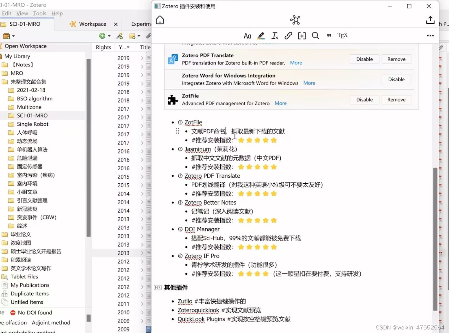
Task: Select the Multizone collection
Action: (x=29, y=107)
